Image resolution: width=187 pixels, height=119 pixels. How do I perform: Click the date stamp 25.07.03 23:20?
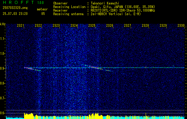coord(15,14)
